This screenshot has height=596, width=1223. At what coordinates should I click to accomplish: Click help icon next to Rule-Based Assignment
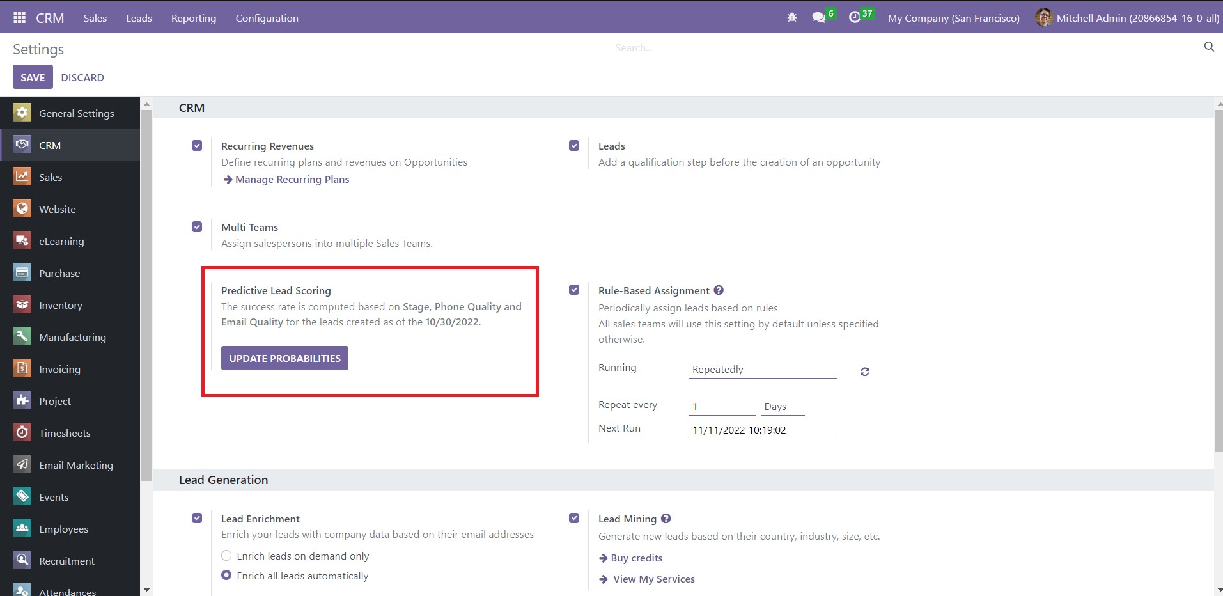tap(719, 290)
